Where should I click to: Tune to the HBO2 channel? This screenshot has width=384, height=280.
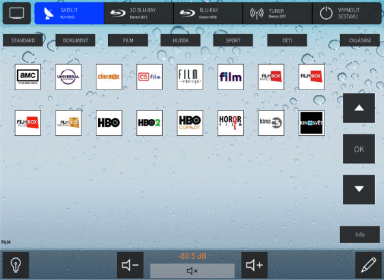coord(149,123)
